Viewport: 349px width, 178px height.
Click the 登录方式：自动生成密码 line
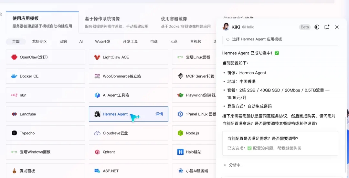249,106
